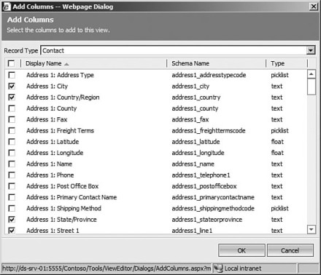Check the Address 1: Longitude checkbox
Screen dimensions: 321x275
(12, 153)
